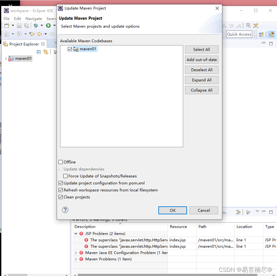Click the Open Perspective icon
Screen dimensions: 277x276
point(261,34)
